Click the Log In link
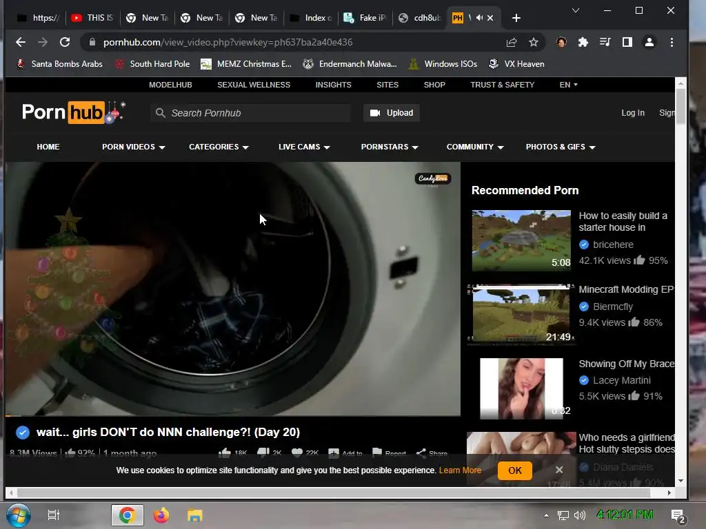Image resolution: width=706 pixels, height=529 pixels. [633, 113]
